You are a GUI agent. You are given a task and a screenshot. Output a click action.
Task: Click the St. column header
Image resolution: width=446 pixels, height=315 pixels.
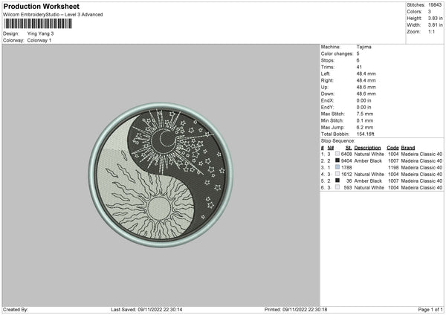point(348,147)
